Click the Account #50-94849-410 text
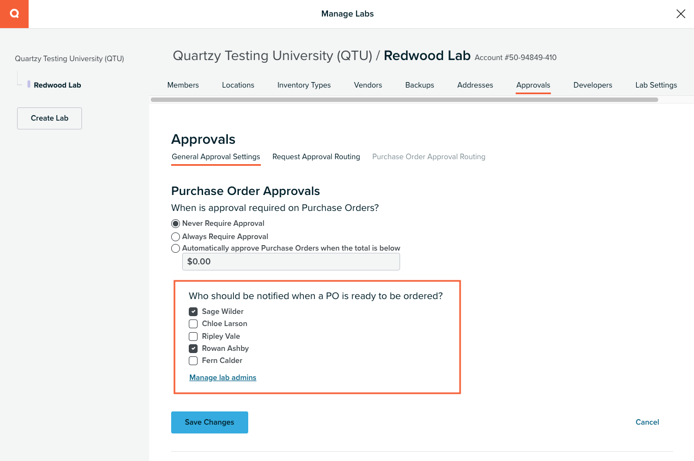Image resolution: width=694 pixels, height=461 pixels. [516, 57]
